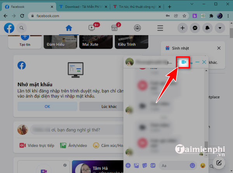The height and width of the screenshot is (173, 233).
Task: Open the extensions puzzle icon
Action: pos(211,16)
